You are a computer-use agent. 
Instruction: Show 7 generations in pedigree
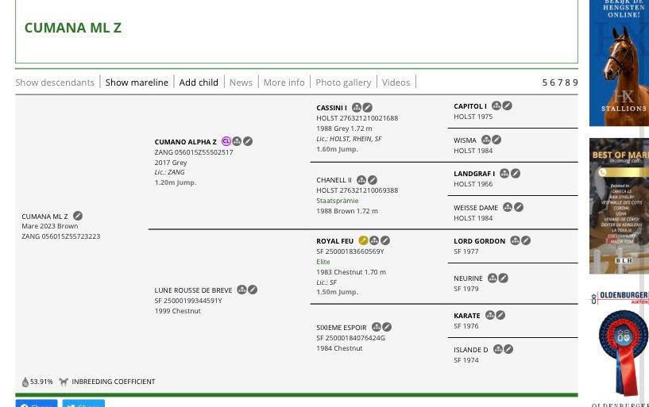pyautogui.click(x=560, y=83)
